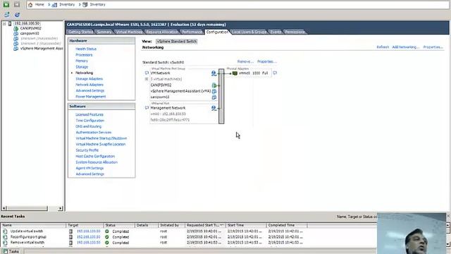Click the green back navigation arrow
This screenshot has width=451, height=254.
tap(6, 4)
